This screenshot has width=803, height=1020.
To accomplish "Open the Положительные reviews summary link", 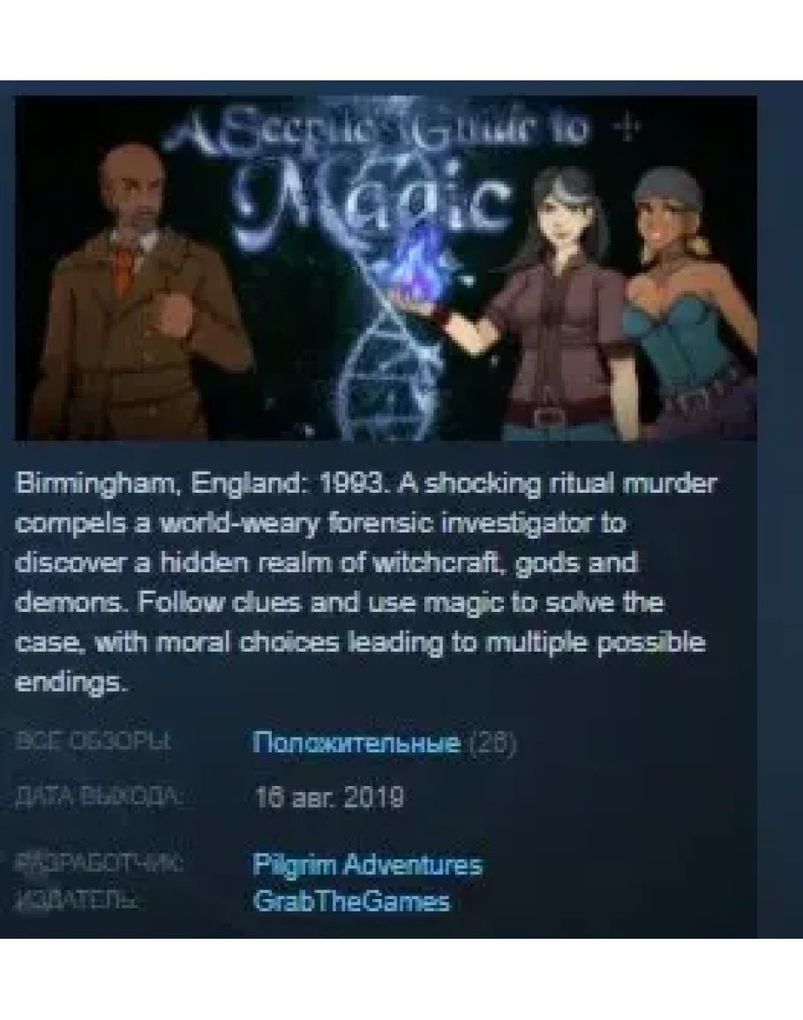I will coord(356,742).
